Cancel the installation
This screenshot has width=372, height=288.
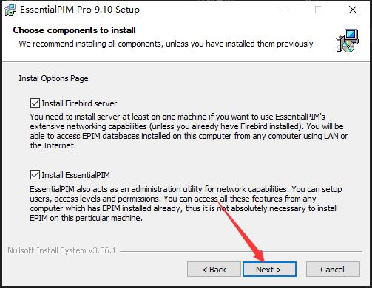333,270
